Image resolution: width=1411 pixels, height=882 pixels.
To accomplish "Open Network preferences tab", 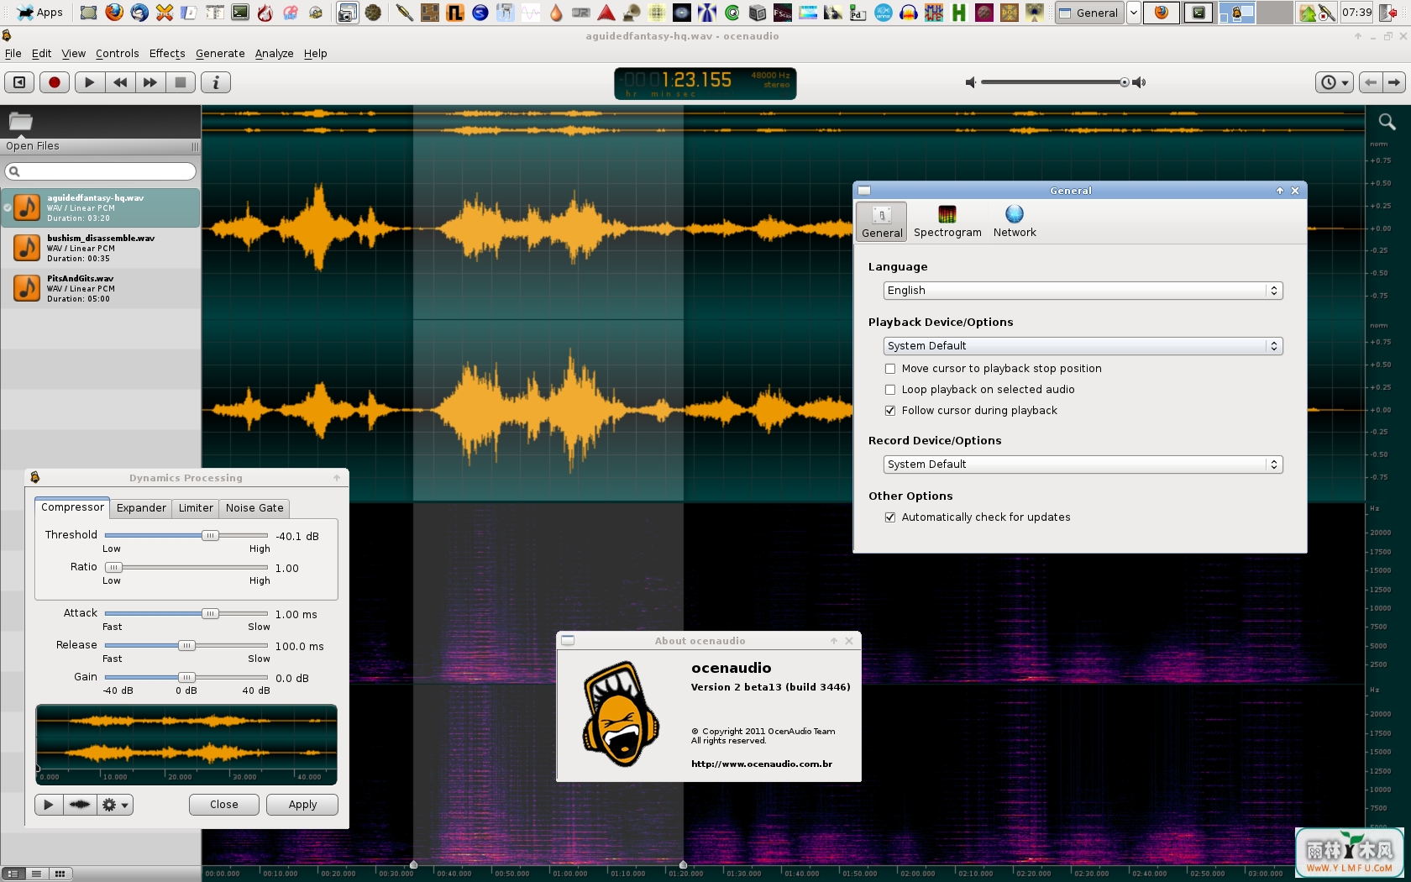I will click(x=1015, y=222).
